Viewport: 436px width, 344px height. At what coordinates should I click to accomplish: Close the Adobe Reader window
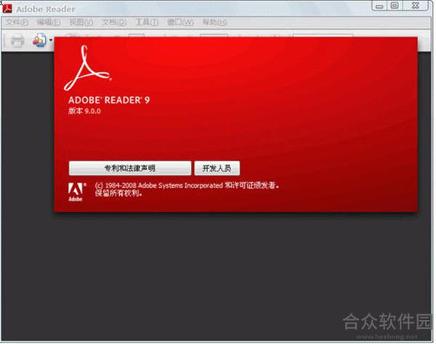click(x=415, y=6)
